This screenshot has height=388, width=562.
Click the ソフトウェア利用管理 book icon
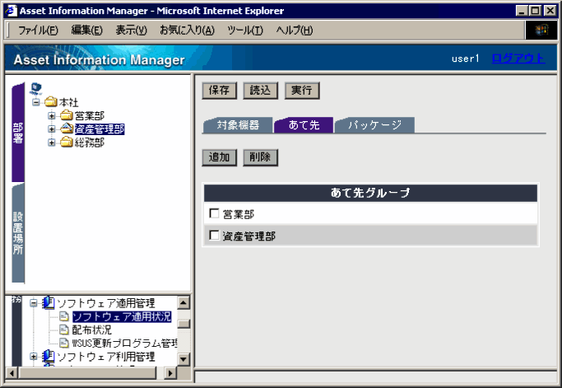(x=48, y=356)
